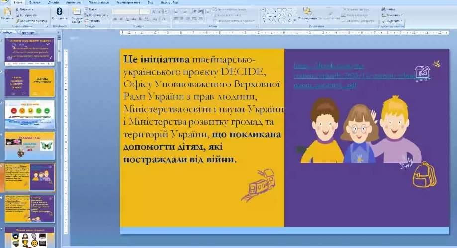
Task: Toggle align text right
Action: [188, 19]
